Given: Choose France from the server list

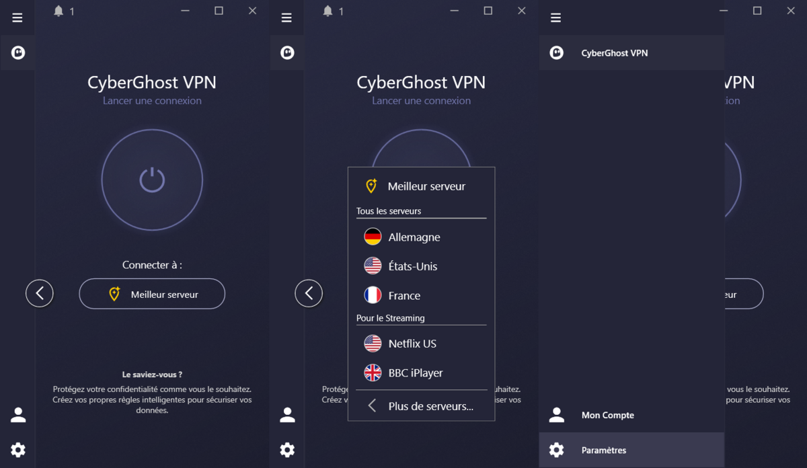Looking at the screenshot, I should tap(421, 295).
